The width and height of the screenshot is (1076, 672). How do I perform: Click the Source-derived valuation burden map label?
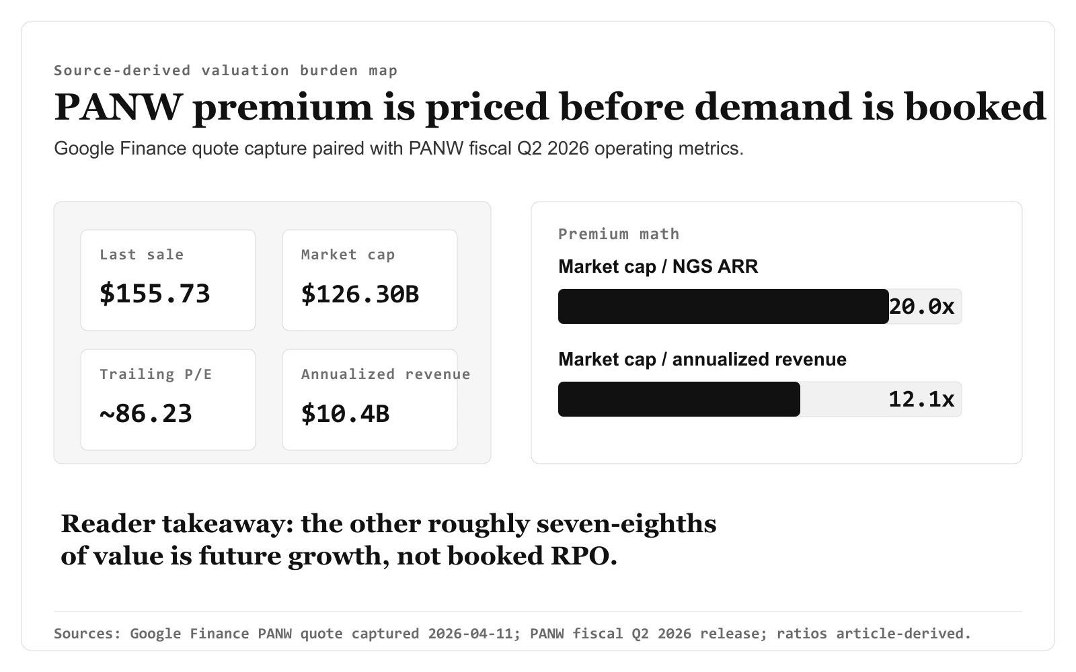coord(226,71)
